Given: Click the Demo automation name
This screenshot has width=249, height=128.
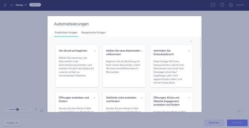Looking at the screenshot, I should 19,5.
